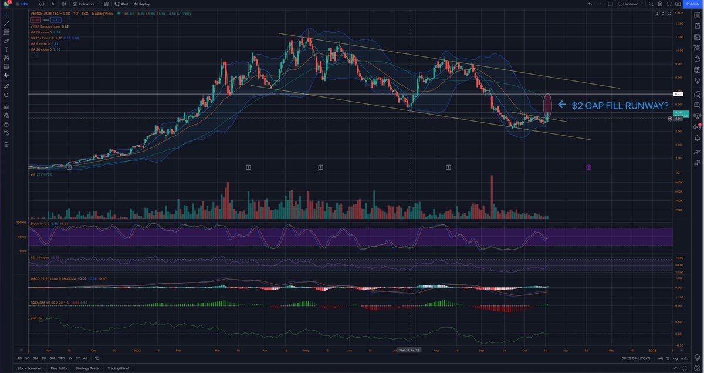Open the D interval selector

point(53,4)
